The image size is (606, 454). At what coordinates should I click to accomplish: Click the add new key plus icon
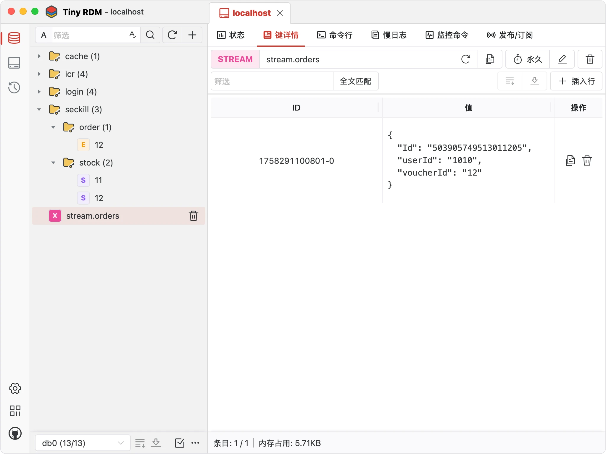coord(192,35)
